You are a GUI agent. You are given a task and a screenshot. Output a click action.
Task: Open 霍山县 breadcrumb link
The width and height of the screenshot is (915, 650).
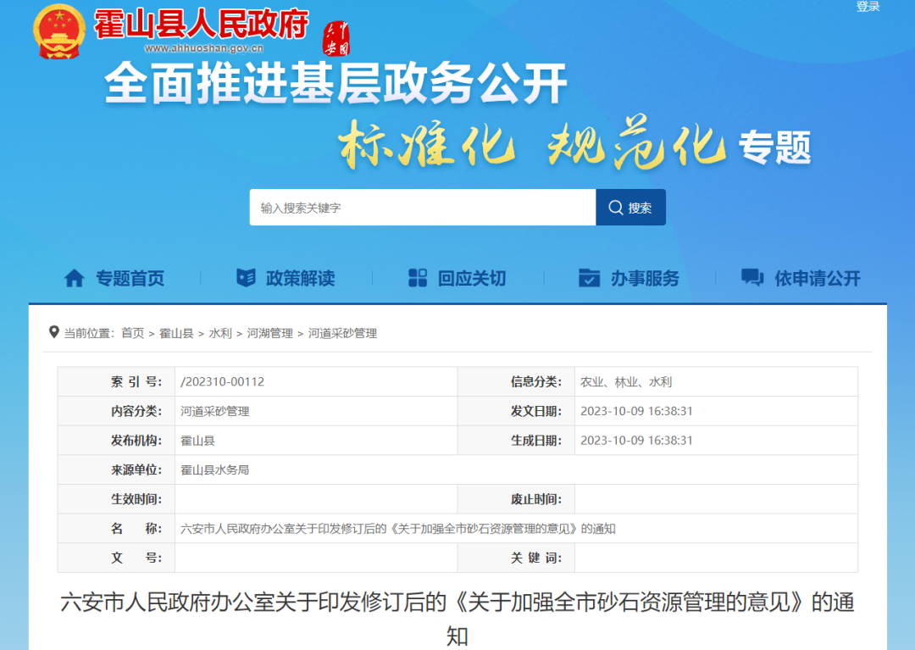click(x=176, y=334)
